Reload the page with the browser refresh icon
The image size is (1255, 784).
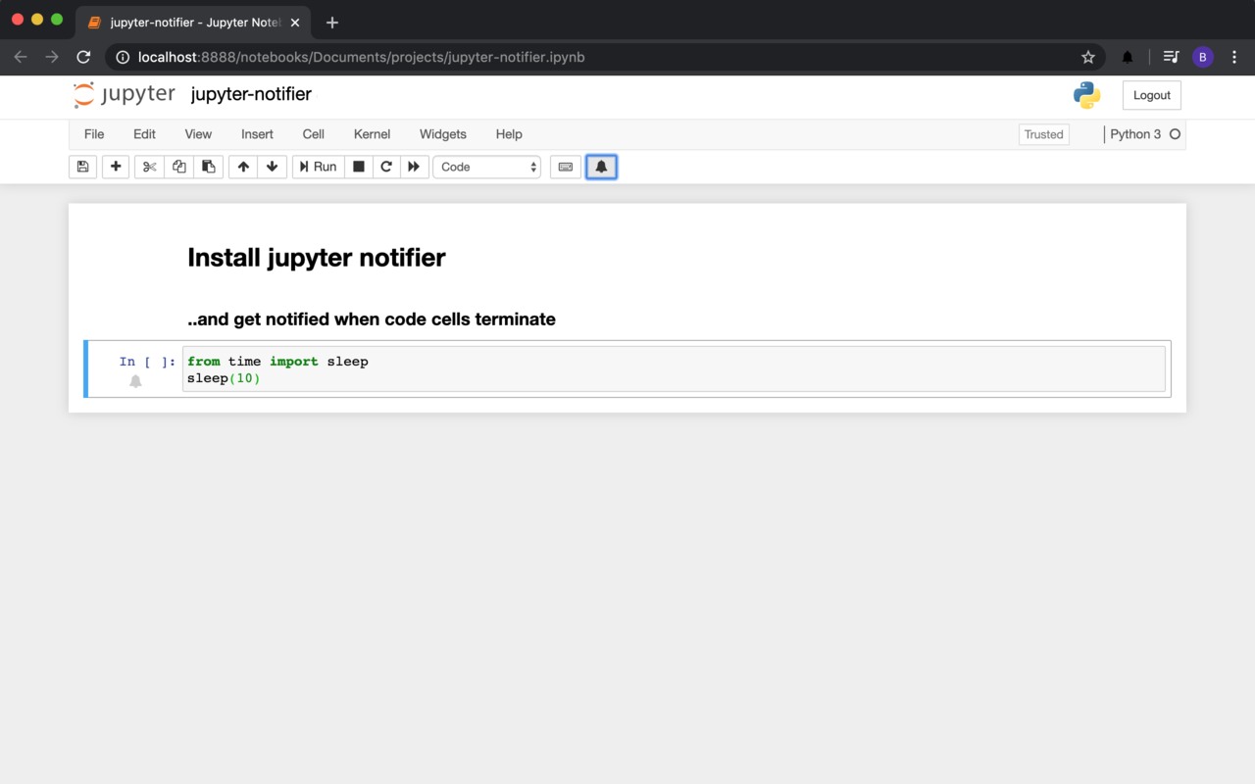point(83,57)
